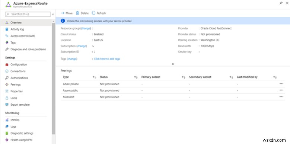Select the Azure private peering row
Screen dimensions: 290x144
(x=173, y=84)
